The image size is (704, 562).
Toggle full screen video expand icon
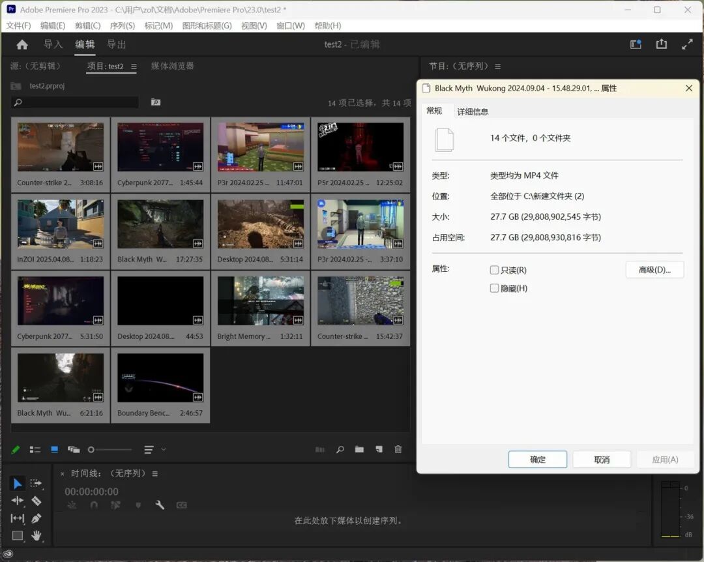click(x=687, y=44)
